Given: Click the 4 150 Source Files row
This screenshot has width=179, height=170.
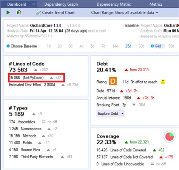Looking at the screenshot, I should click(x=25, y=150).
